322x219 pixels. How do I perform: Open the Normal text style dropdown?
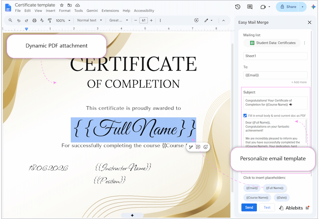click(x=90, y=20)
